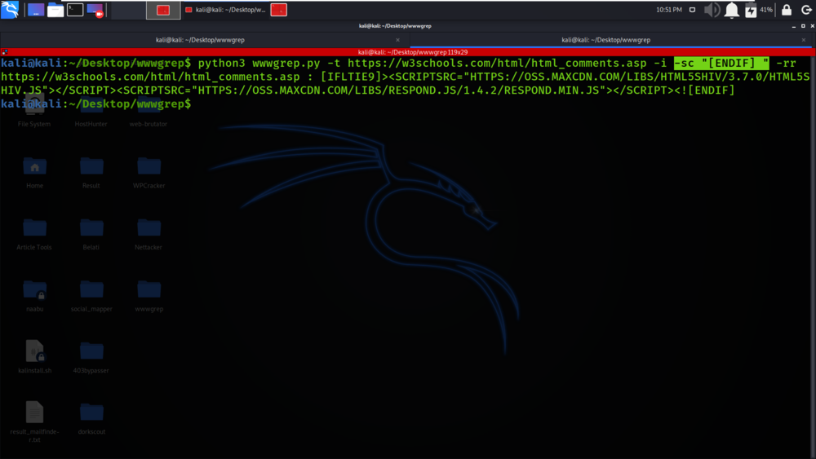Open the Home desktop folder
Screen dimensions: 816x459
[x=35, y=173]
